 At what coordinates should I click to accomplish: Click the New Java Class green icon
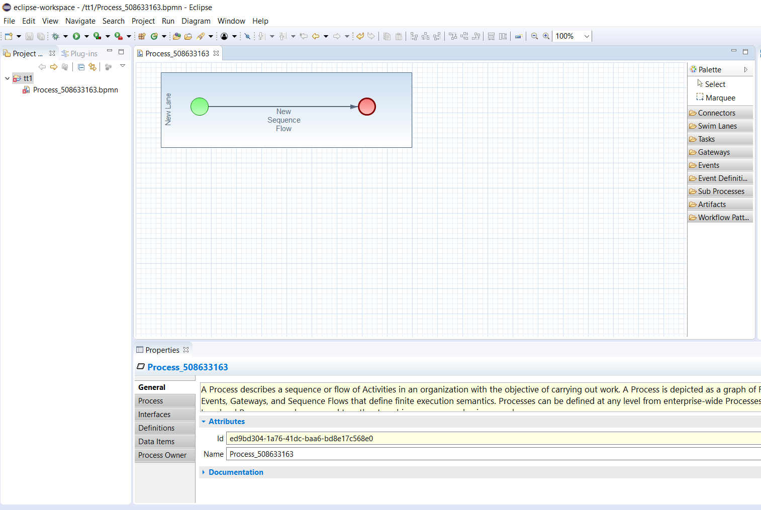click(154, 36)
